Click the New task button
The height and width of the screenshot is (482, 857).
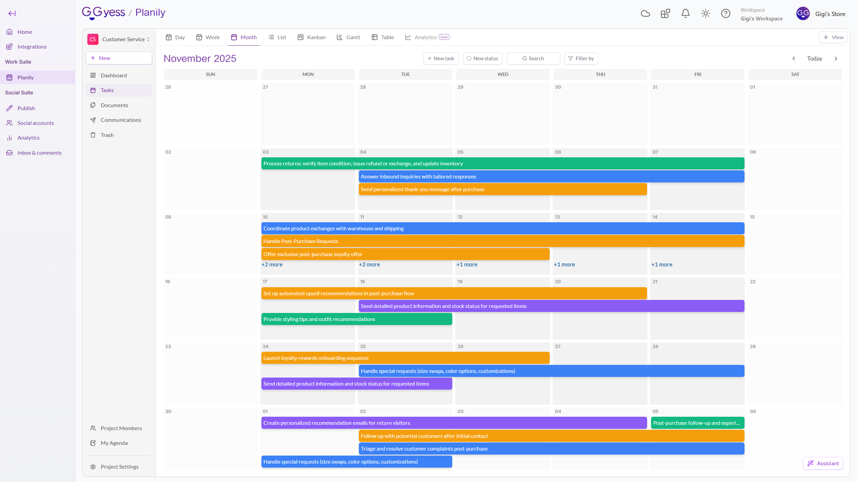coord(441,58)
